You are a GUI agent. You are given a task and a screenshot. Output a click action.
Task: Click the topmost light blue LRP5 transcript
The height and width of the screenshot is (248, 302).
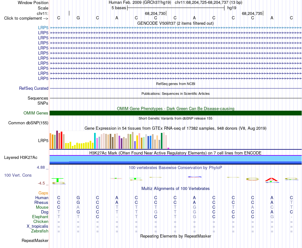point(175,28)
